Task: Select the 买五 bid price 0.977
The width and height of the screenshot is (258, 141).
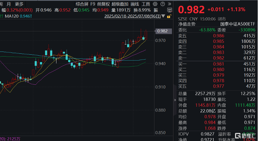Action: click(x=219, y=86)
